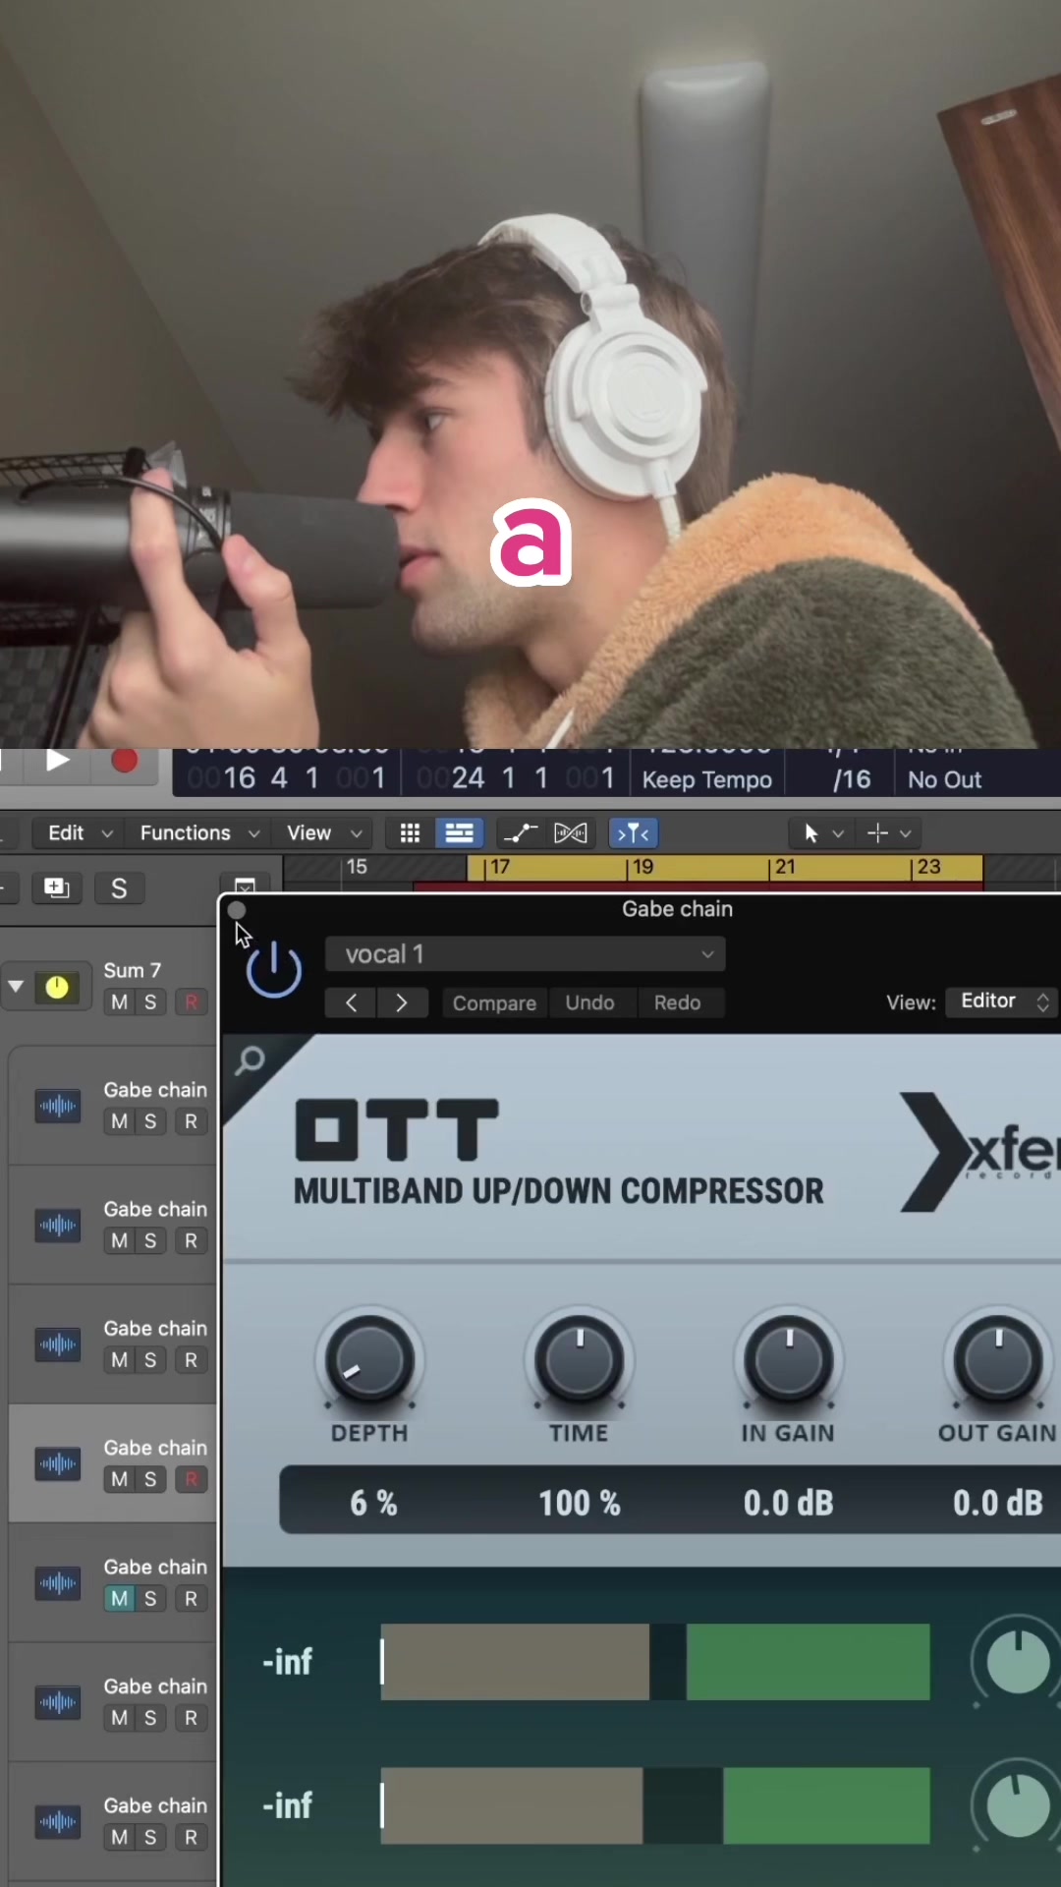Collapse the Sum 7 disclosure triangle
1061x1887 pixels.
[16, 985]
